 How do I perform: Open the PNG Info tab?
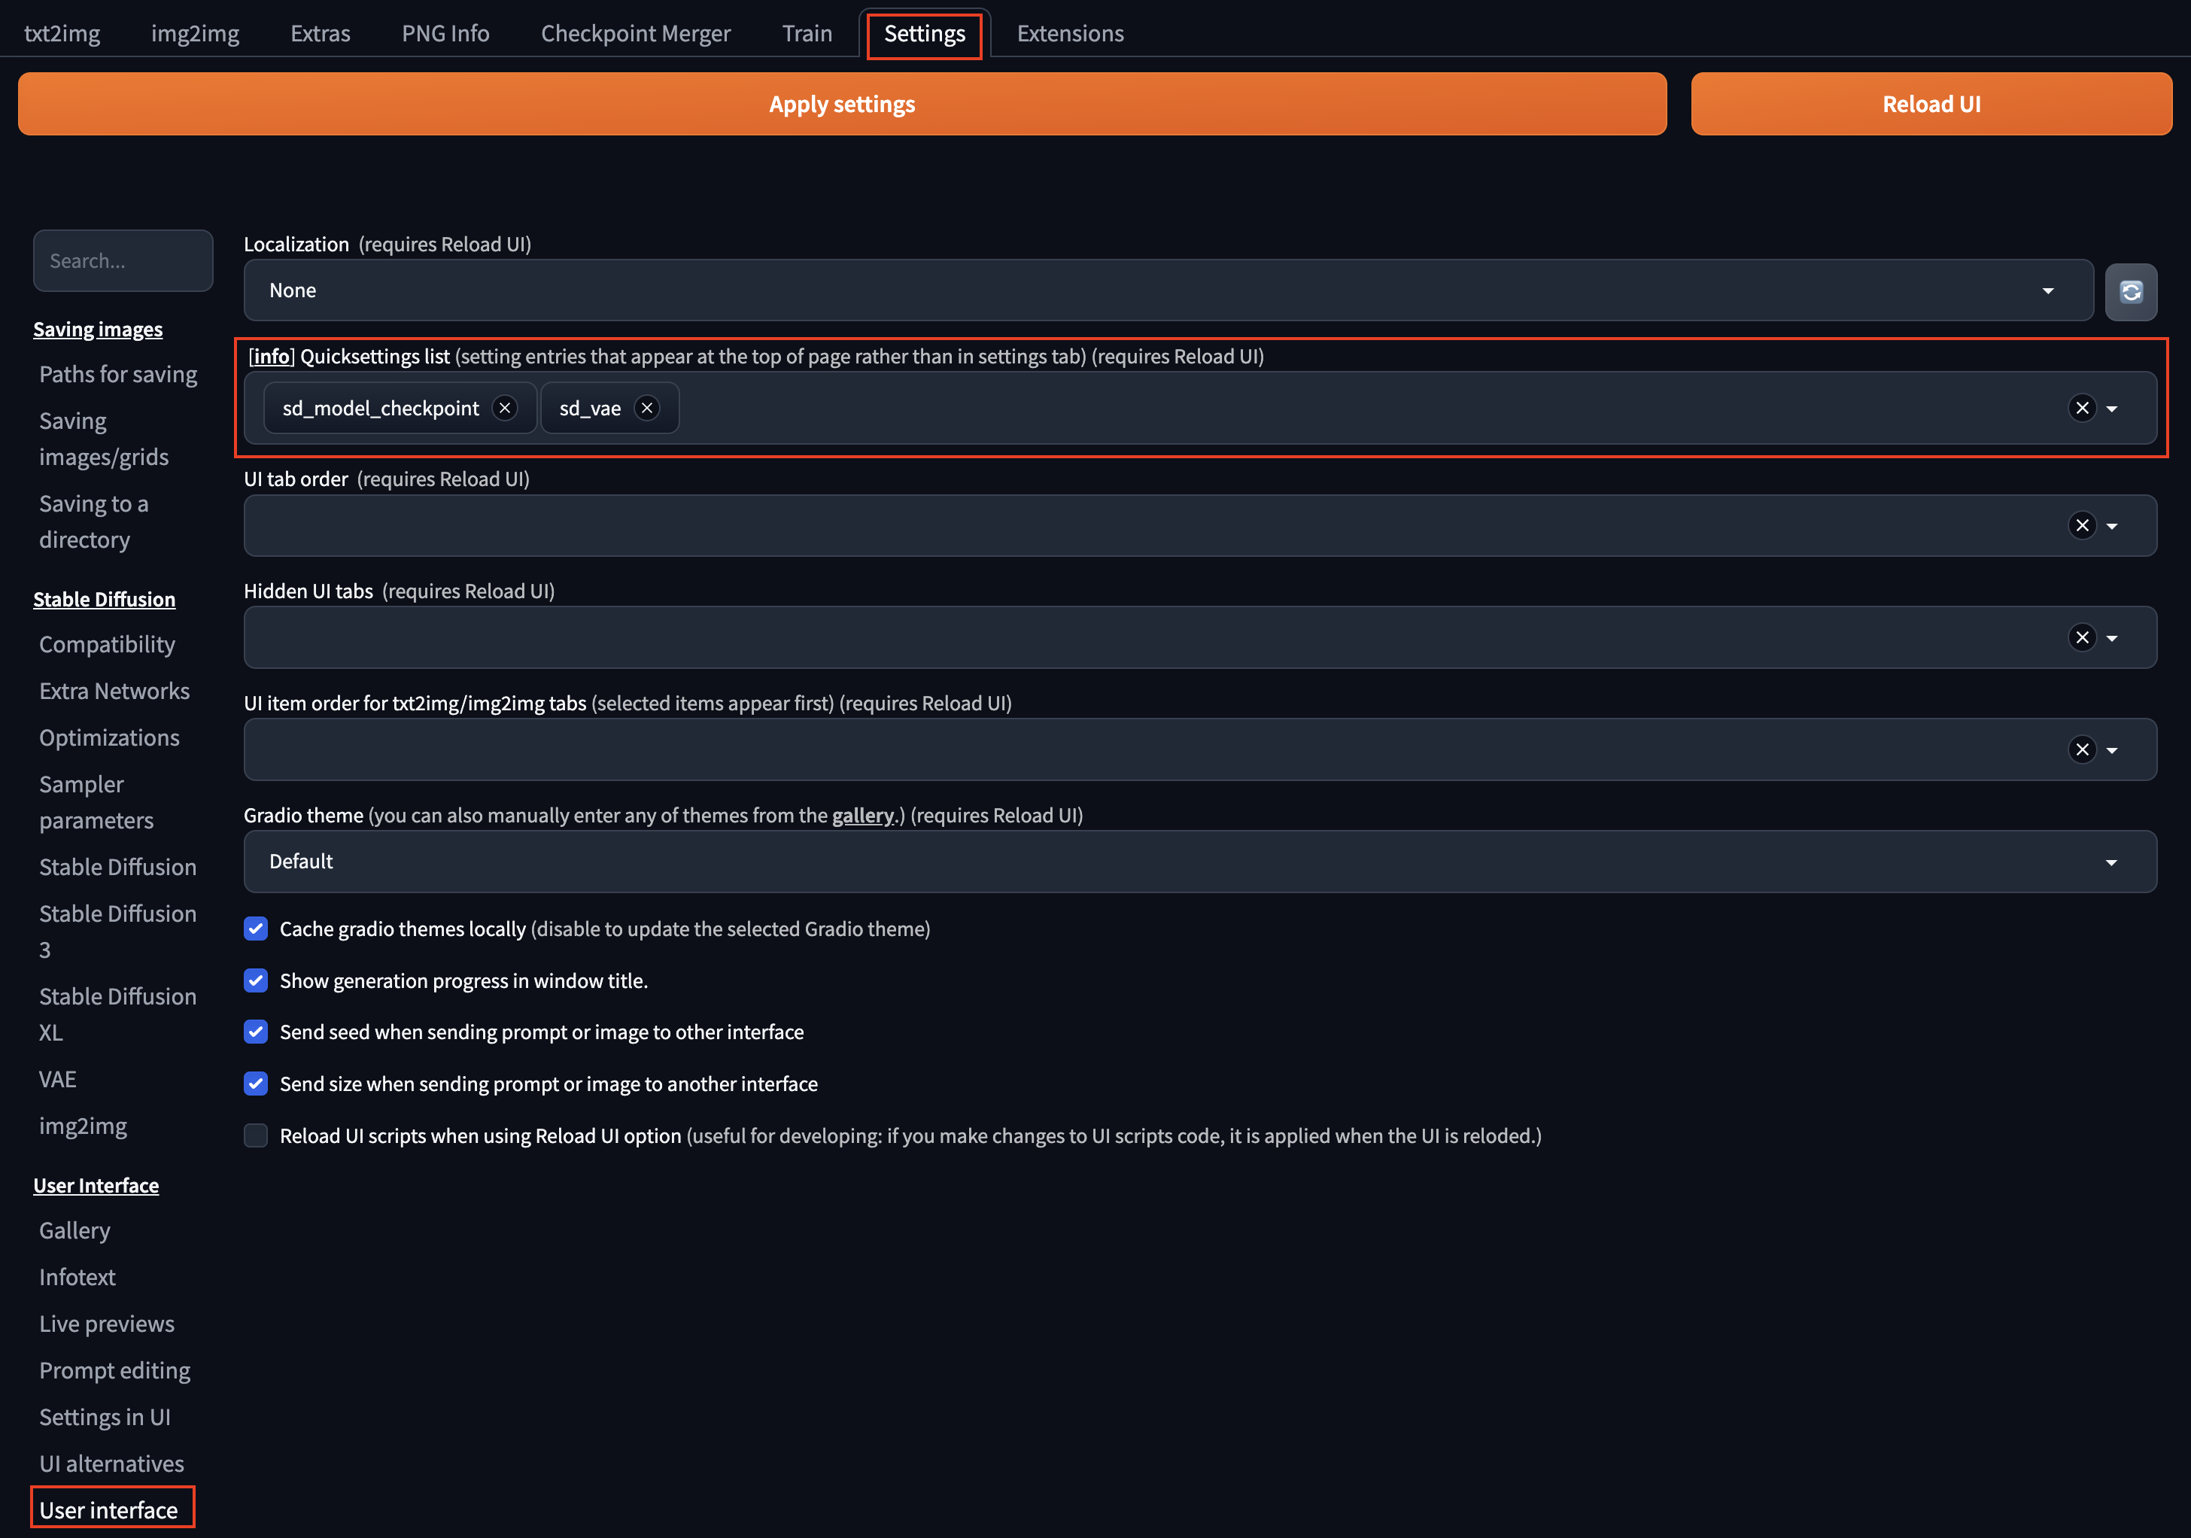click(445, 33)
